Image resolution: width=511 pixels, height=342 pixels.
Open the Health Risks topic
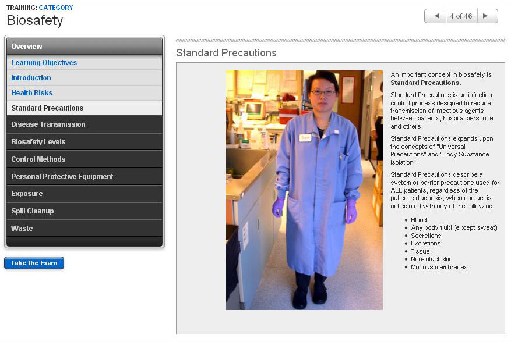tap(32, 93)
